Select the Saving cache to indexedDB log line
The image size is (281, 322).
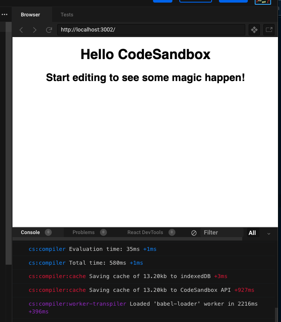144,276
